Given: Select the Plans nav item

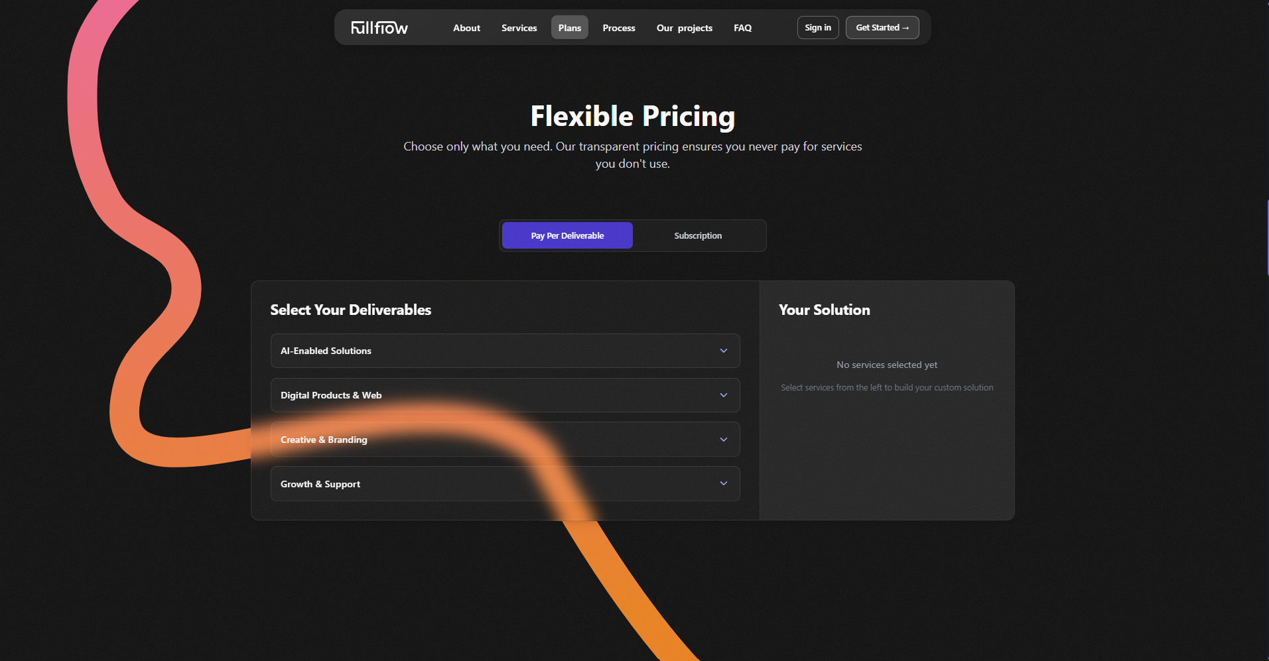Looking at the screenshot, I should pyautogui.click(x=569, y=28).
